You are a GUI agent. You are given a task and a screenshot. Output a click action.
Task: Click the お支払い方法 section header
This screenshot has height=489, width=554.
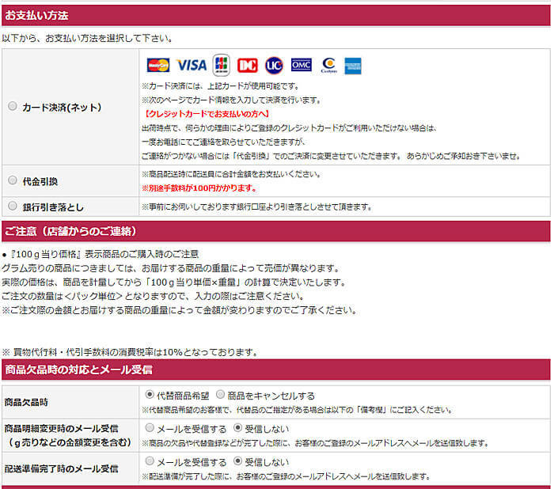(36, 16)
